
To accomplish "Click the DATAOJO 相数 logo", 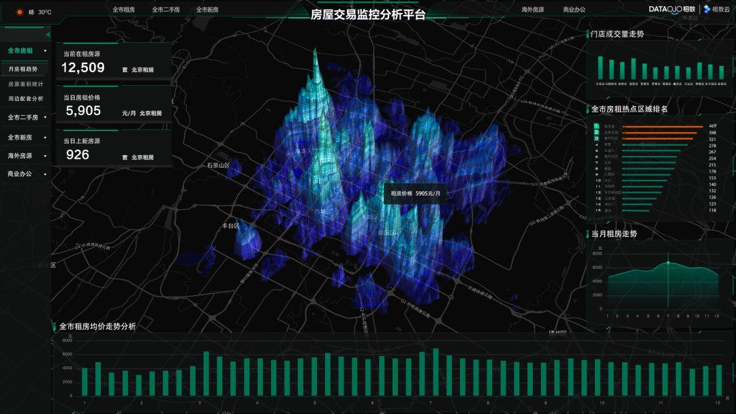I will coord(672,9).
